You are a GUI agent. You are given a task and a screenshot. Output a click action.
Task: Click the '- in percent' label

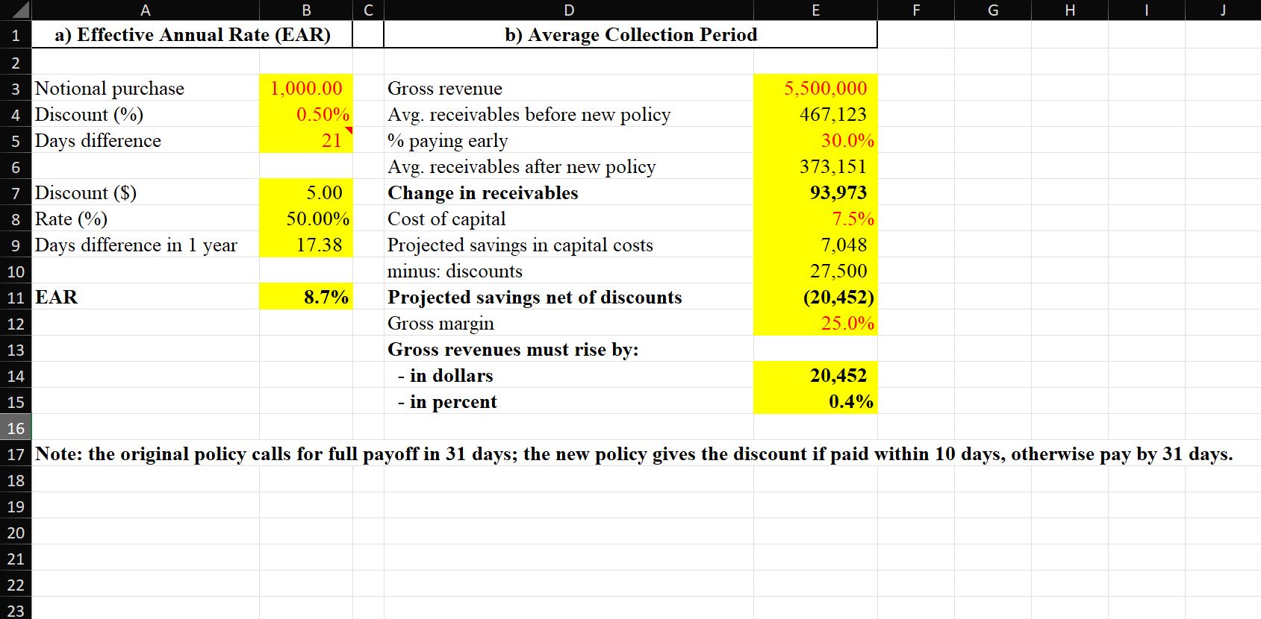[x=569, y=401]
